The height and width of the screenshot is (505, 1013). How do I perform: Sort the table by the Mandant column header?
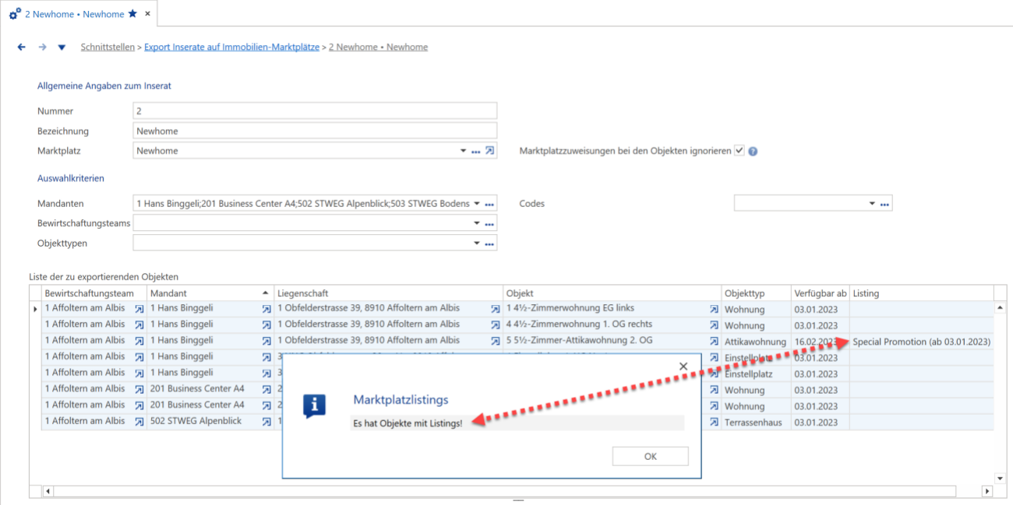tap(210, 293)
